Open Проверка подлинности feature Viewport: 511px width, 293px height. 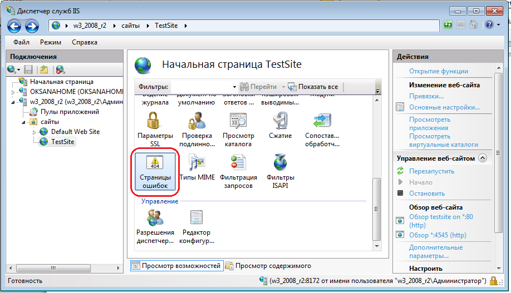197,130
